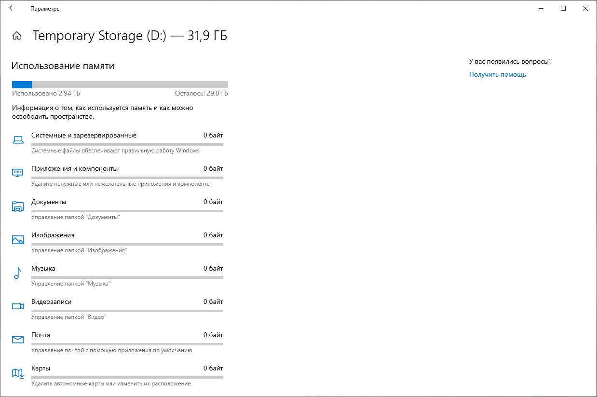Click the Music note icon

click(18, 273)
